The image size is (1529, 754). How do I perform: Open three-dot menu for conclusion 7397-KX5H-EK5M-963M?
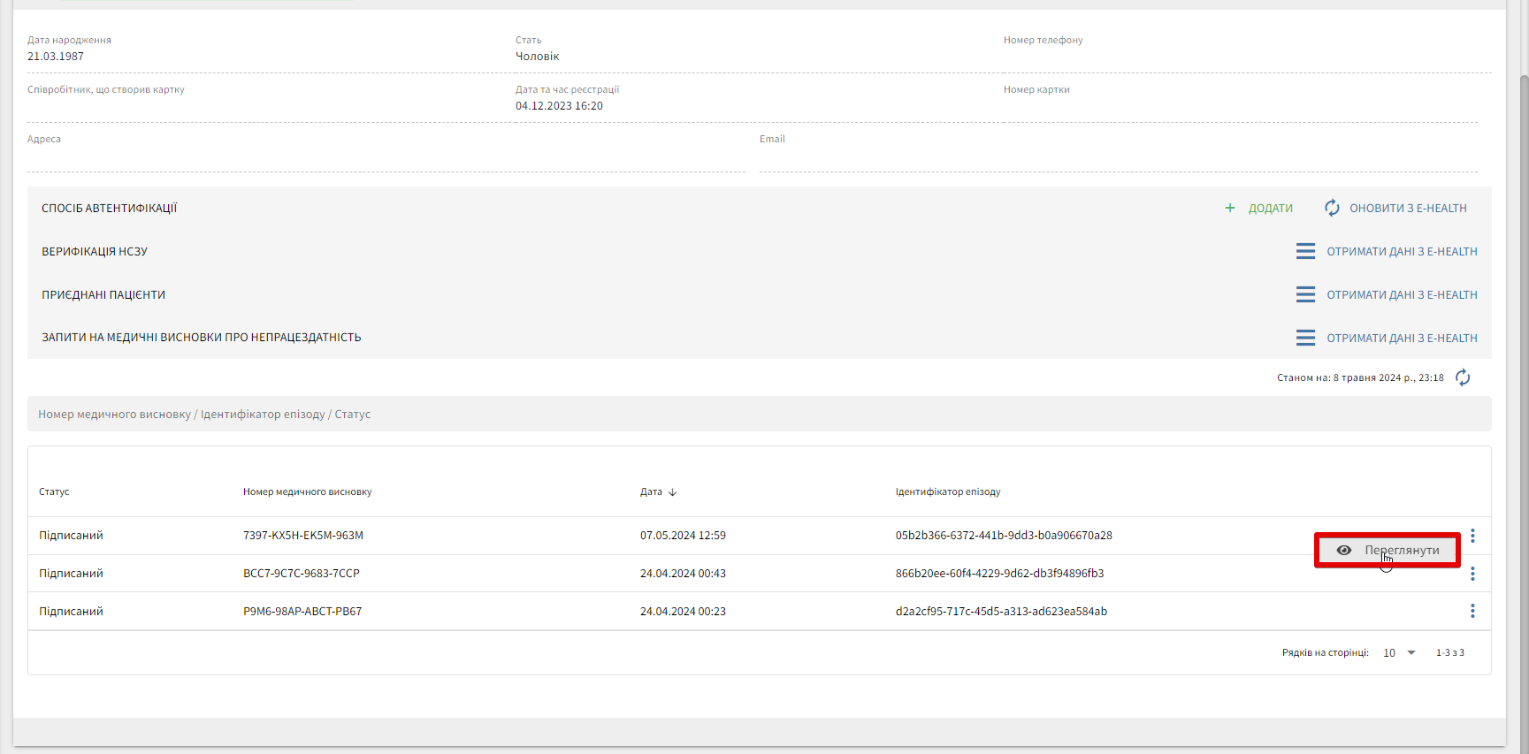pyautogui.click(x=1472, y=536)
